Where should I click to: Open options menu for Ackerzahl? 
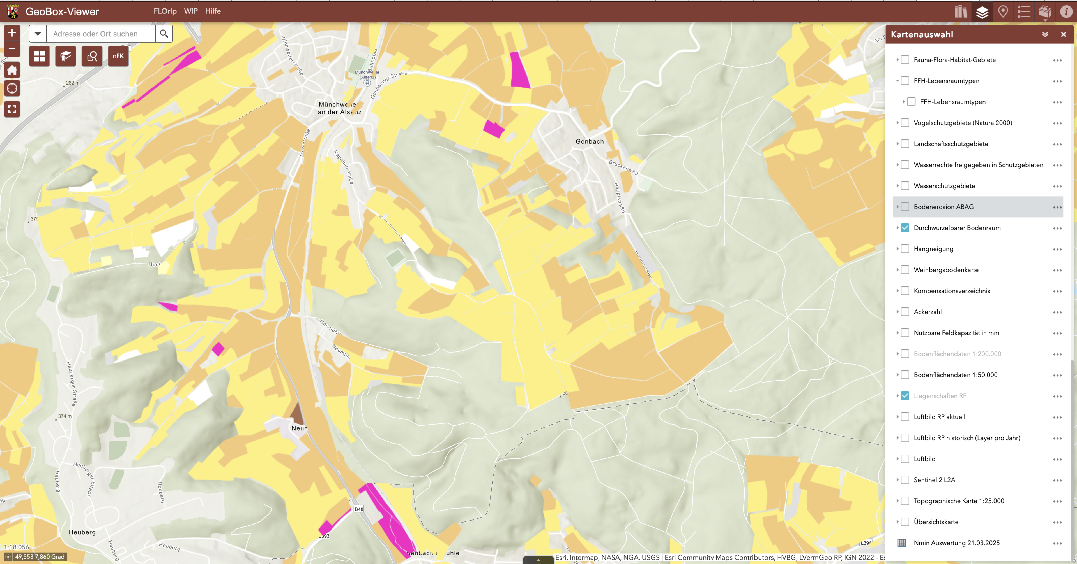[x=1057, y=313]
